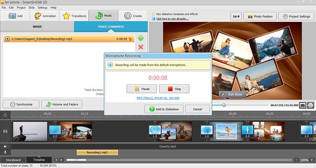This screenshot has height=168, width=316.
Task: Open the File menu
Action: [x=4, y=7]
